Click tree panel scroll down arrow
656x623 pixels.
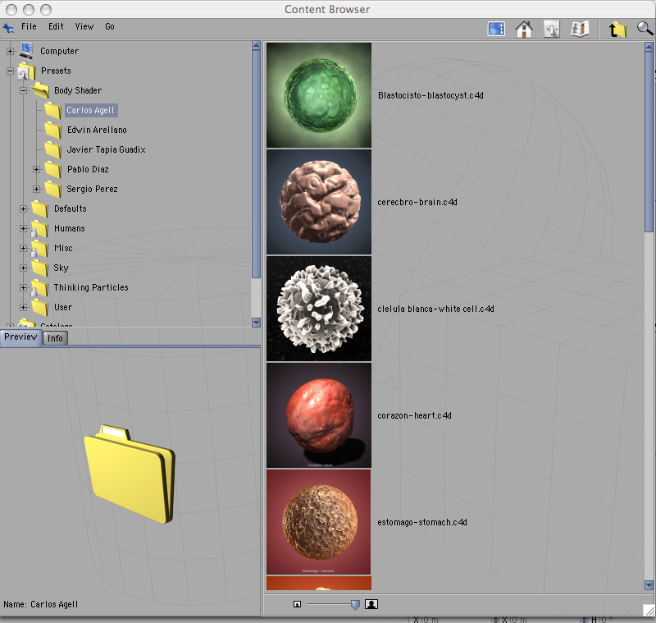click(257, 323)
